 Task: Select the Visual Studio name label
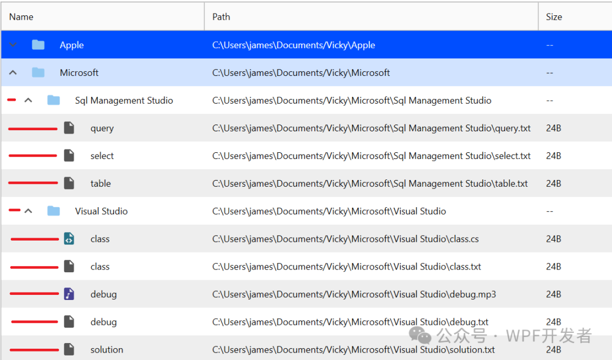pyautogui.click(x=101, y=211)
